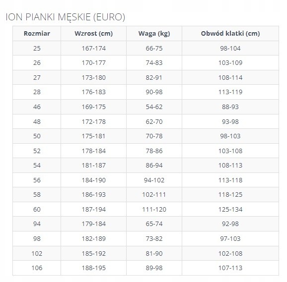Viewport: 287px width, 282px height.
Task: Click chest value 125-134
Action: [x=230, y=209]
